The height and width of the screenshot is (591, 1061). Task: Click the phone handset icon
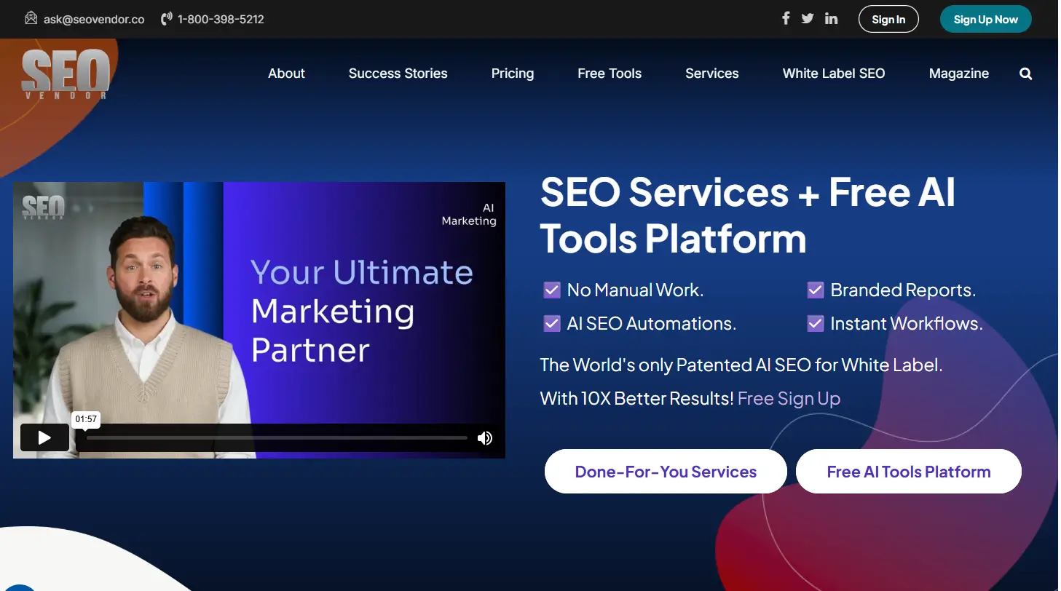click(167, 19)
